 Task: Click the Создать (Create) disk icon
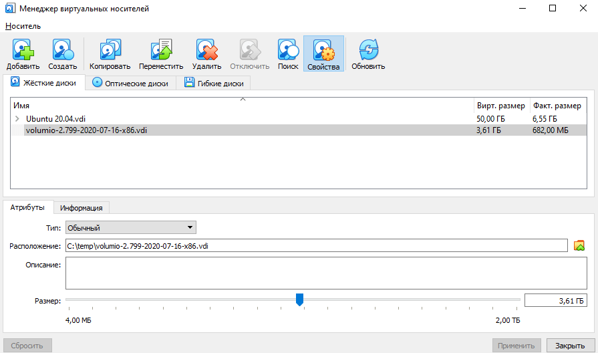(x=63, y=49)
